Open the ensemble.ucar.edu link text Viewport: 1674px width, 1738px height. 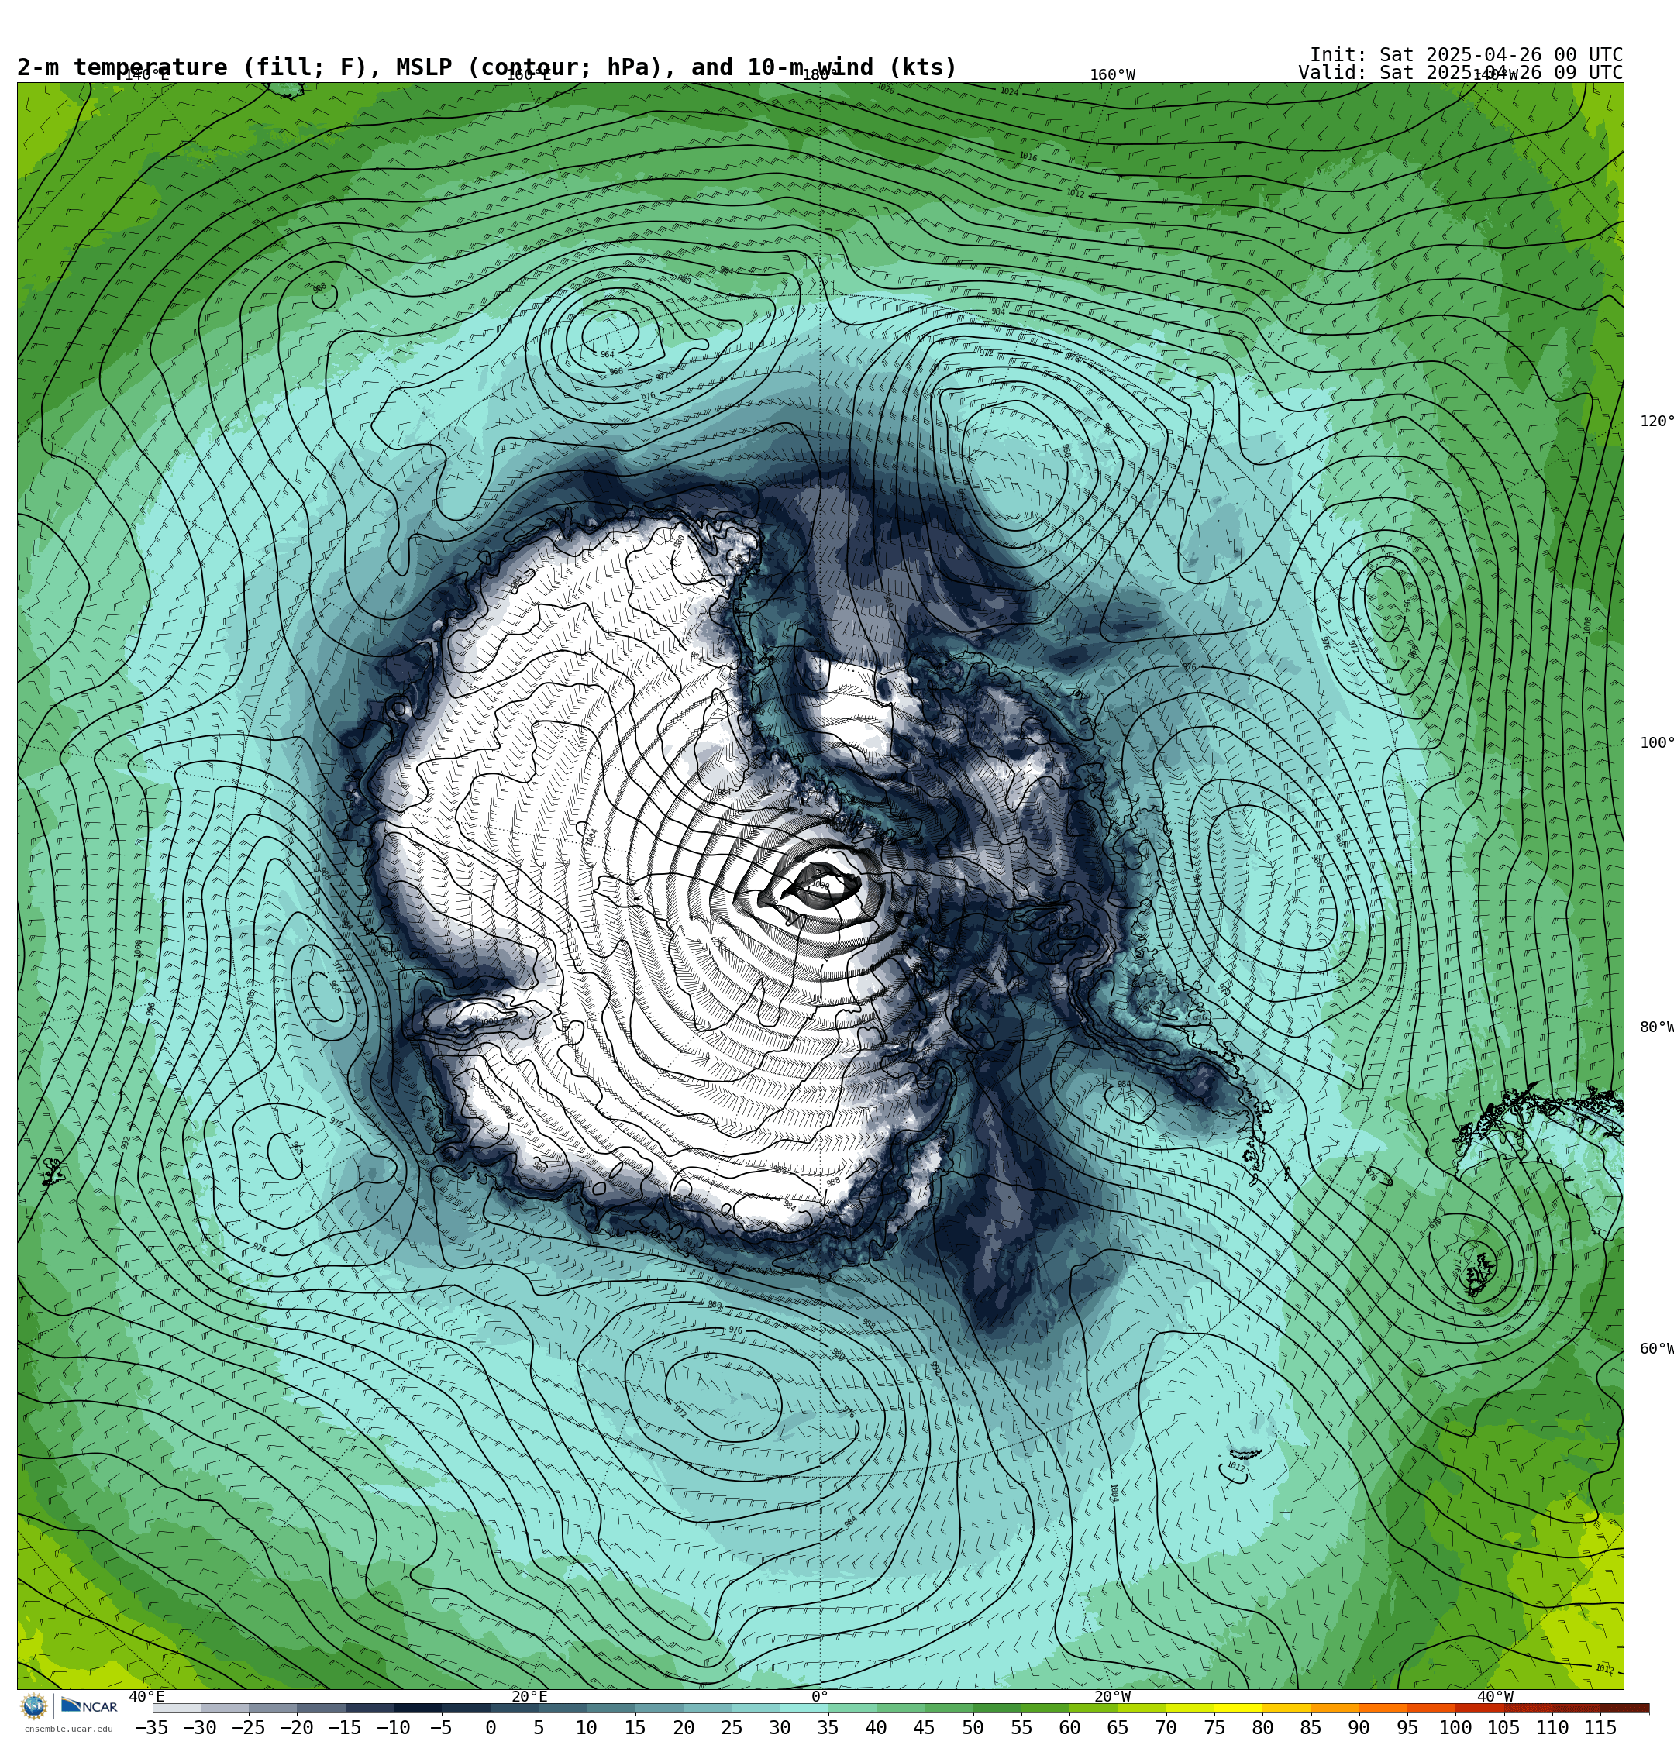(x=68, y=1729)
